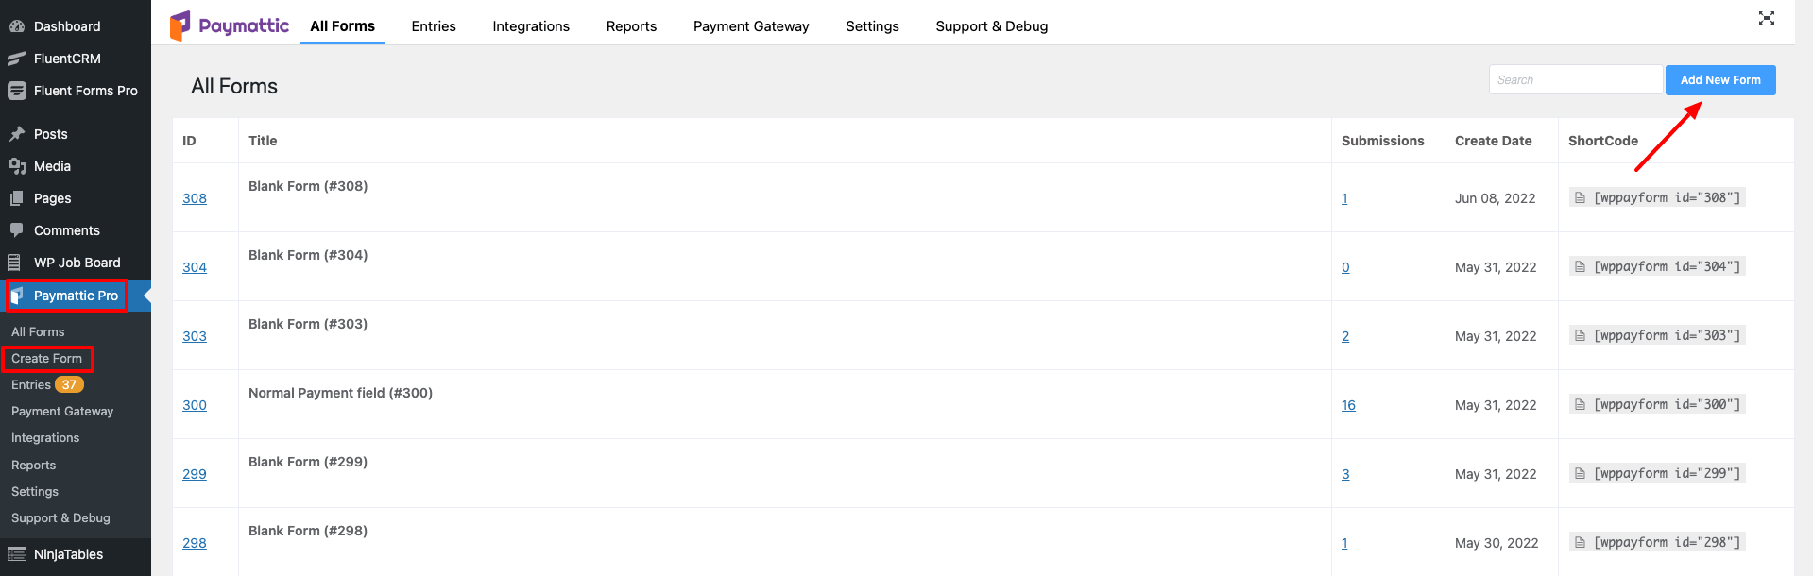The height and width of the screenshot is (576, 1813).
Task: Select Create Form in sidebar submenu
Action: 47,359
